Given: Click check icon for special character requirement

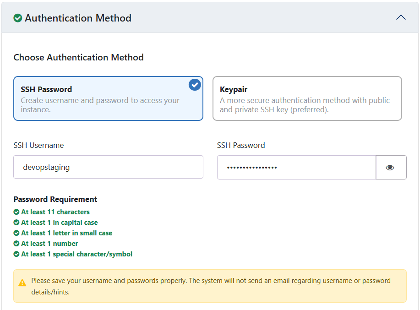Looking at the screenshot, I should tap(16, 254).
